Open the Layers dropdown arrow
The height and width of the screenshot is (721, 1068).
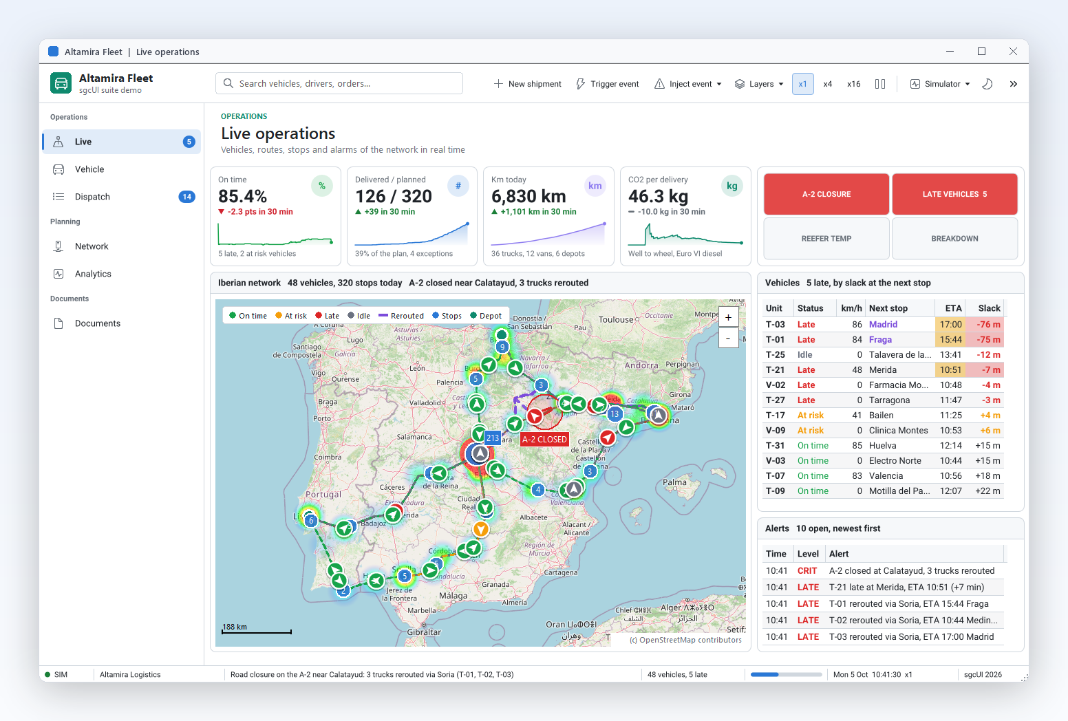pyautogui.click(x=781, y=84)
